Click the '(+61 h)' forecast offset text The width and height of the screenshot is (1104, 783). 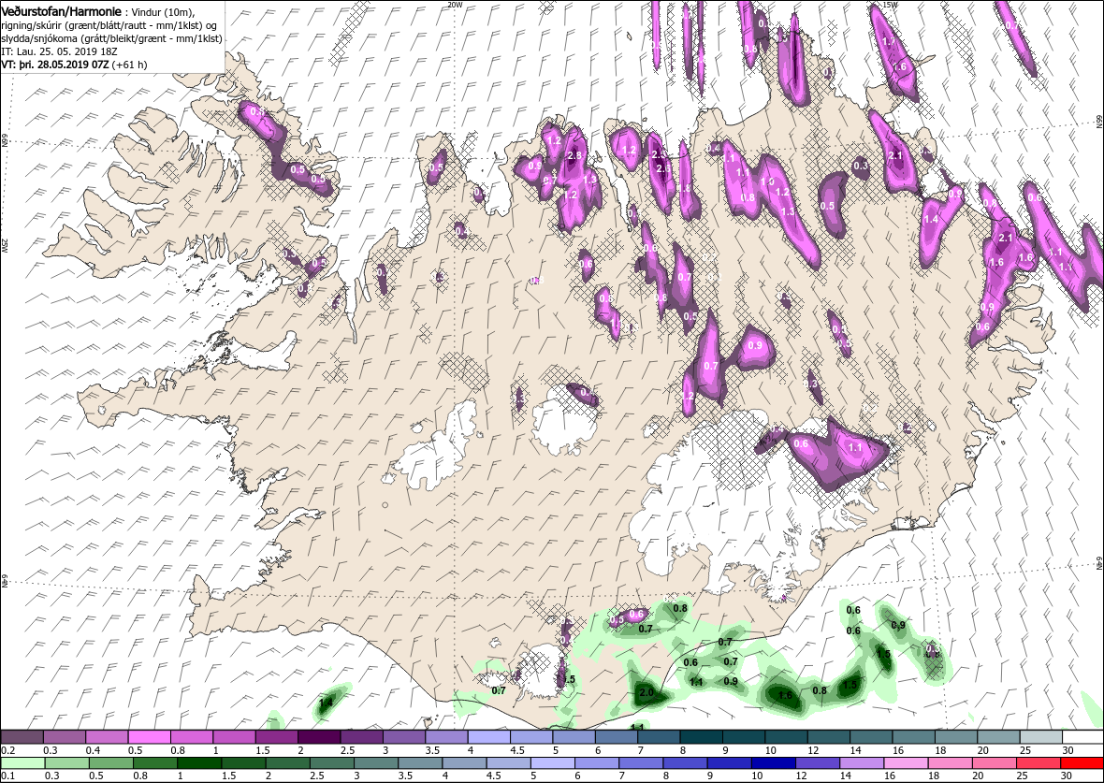pos(129,64)
